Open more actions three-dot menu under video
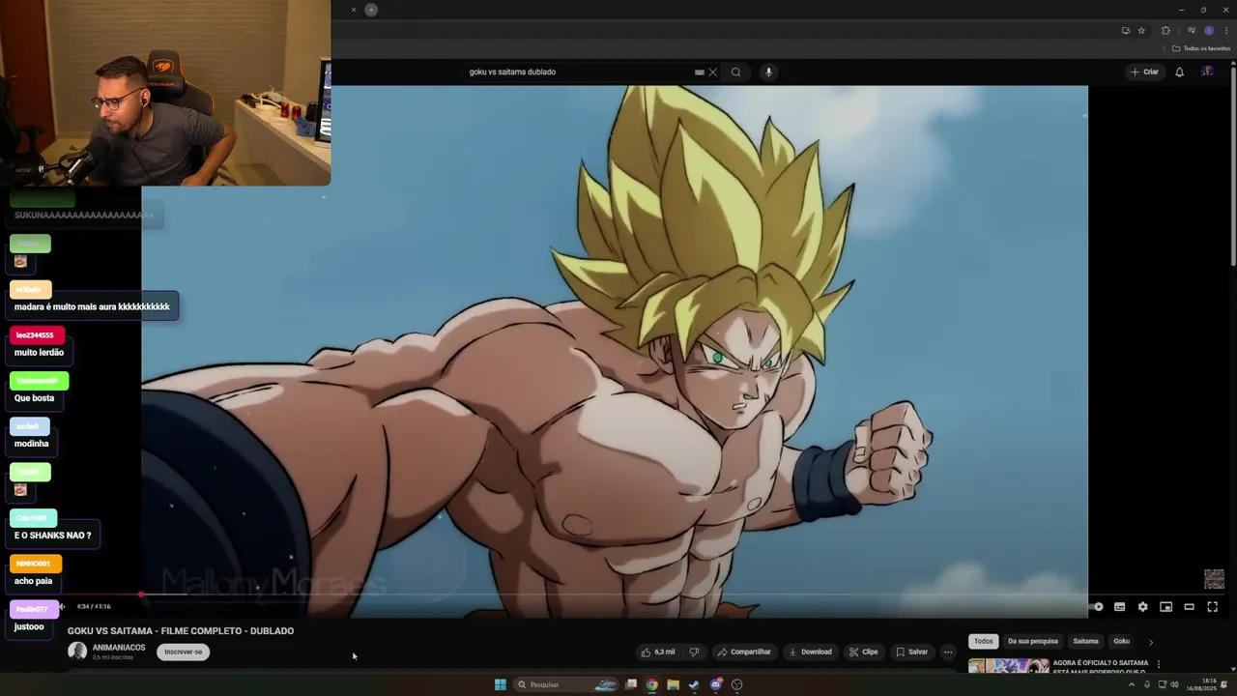Viewport: 1237px width, 696px height. pos(948,652)
